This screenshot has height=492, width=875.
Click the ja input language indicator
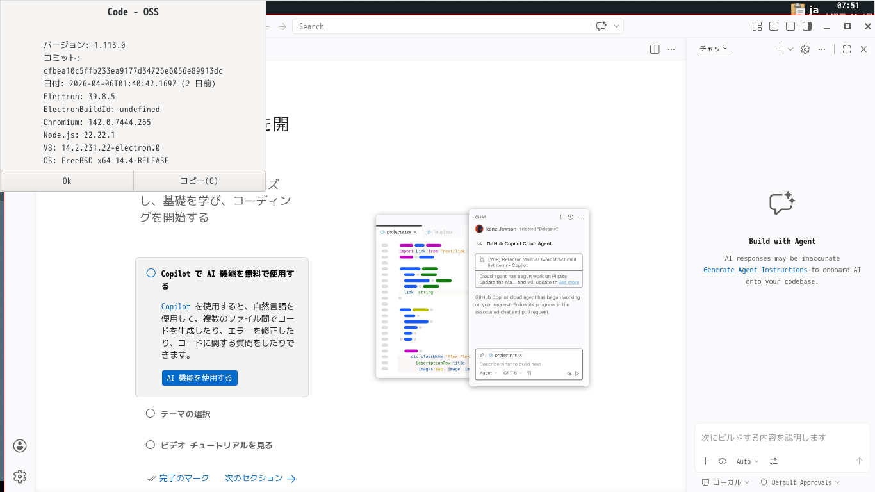(814, 10)
